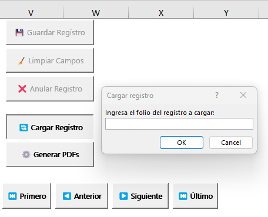Image resolution: width=268 pixels, height=217 pixels.
Task: Select column W header
Action: tap(96, 13)
